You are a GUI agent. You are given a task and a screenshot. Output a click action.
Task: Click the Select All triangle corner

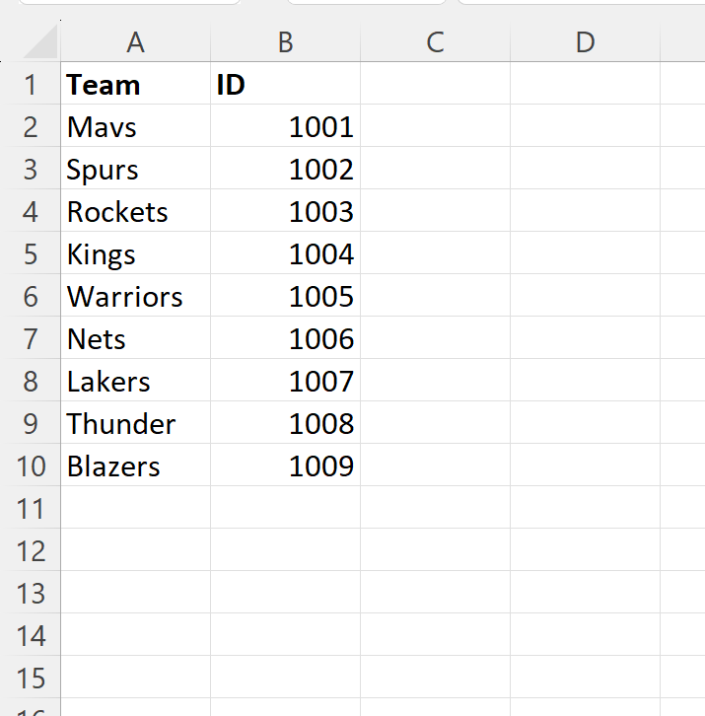point(40,42)
